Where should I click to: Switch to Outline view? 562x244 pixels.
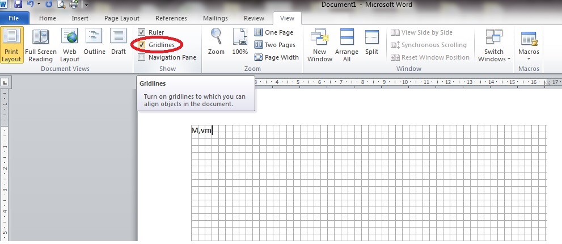click(94, 44)
